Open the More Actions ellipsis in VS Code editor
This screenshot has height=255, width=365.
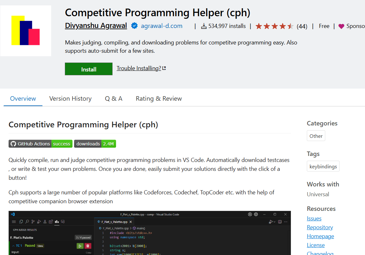tap(286, 222)
